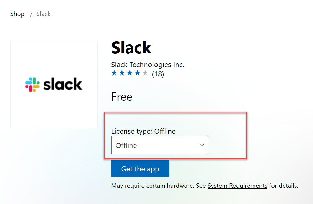Click the colorful Slack hashtag logo icon

[x=32, y=85]
